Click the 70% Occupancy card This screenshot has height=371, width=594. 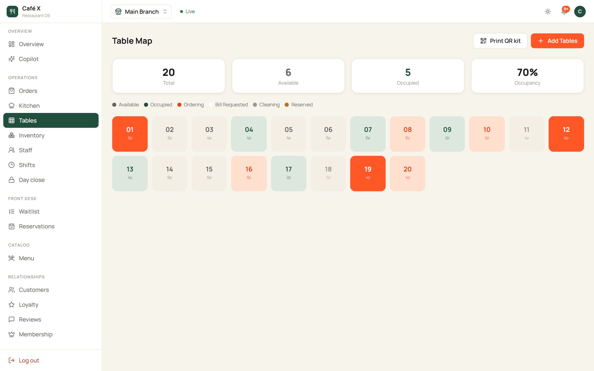pyautogui.click(x=527, y=76)
